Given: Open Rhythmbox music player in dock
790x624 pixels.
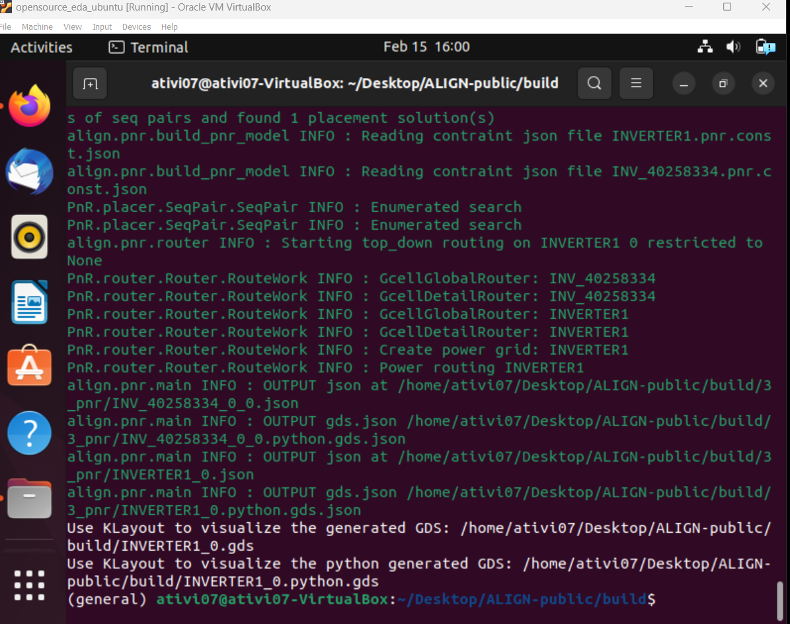Looking at the screenshot, I should coord(29,236).
